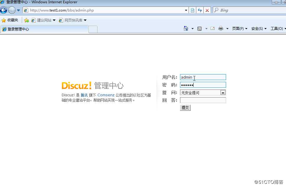This screenshot has height=187, width=286.
Task: Click the Discuz! logo
Action: [77, 85]
